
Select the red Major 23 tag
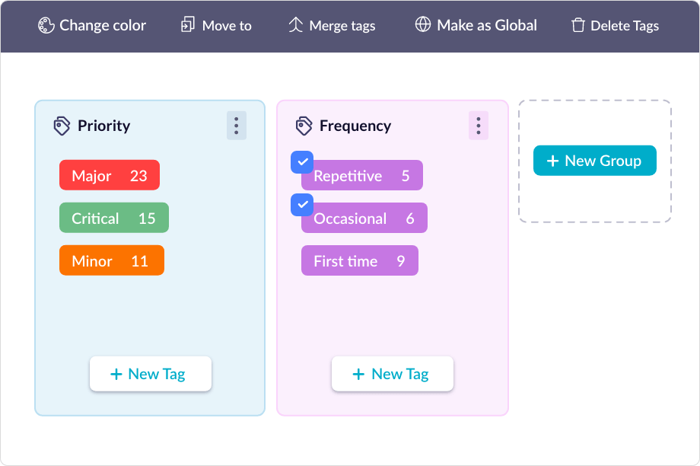click(109, 175)
